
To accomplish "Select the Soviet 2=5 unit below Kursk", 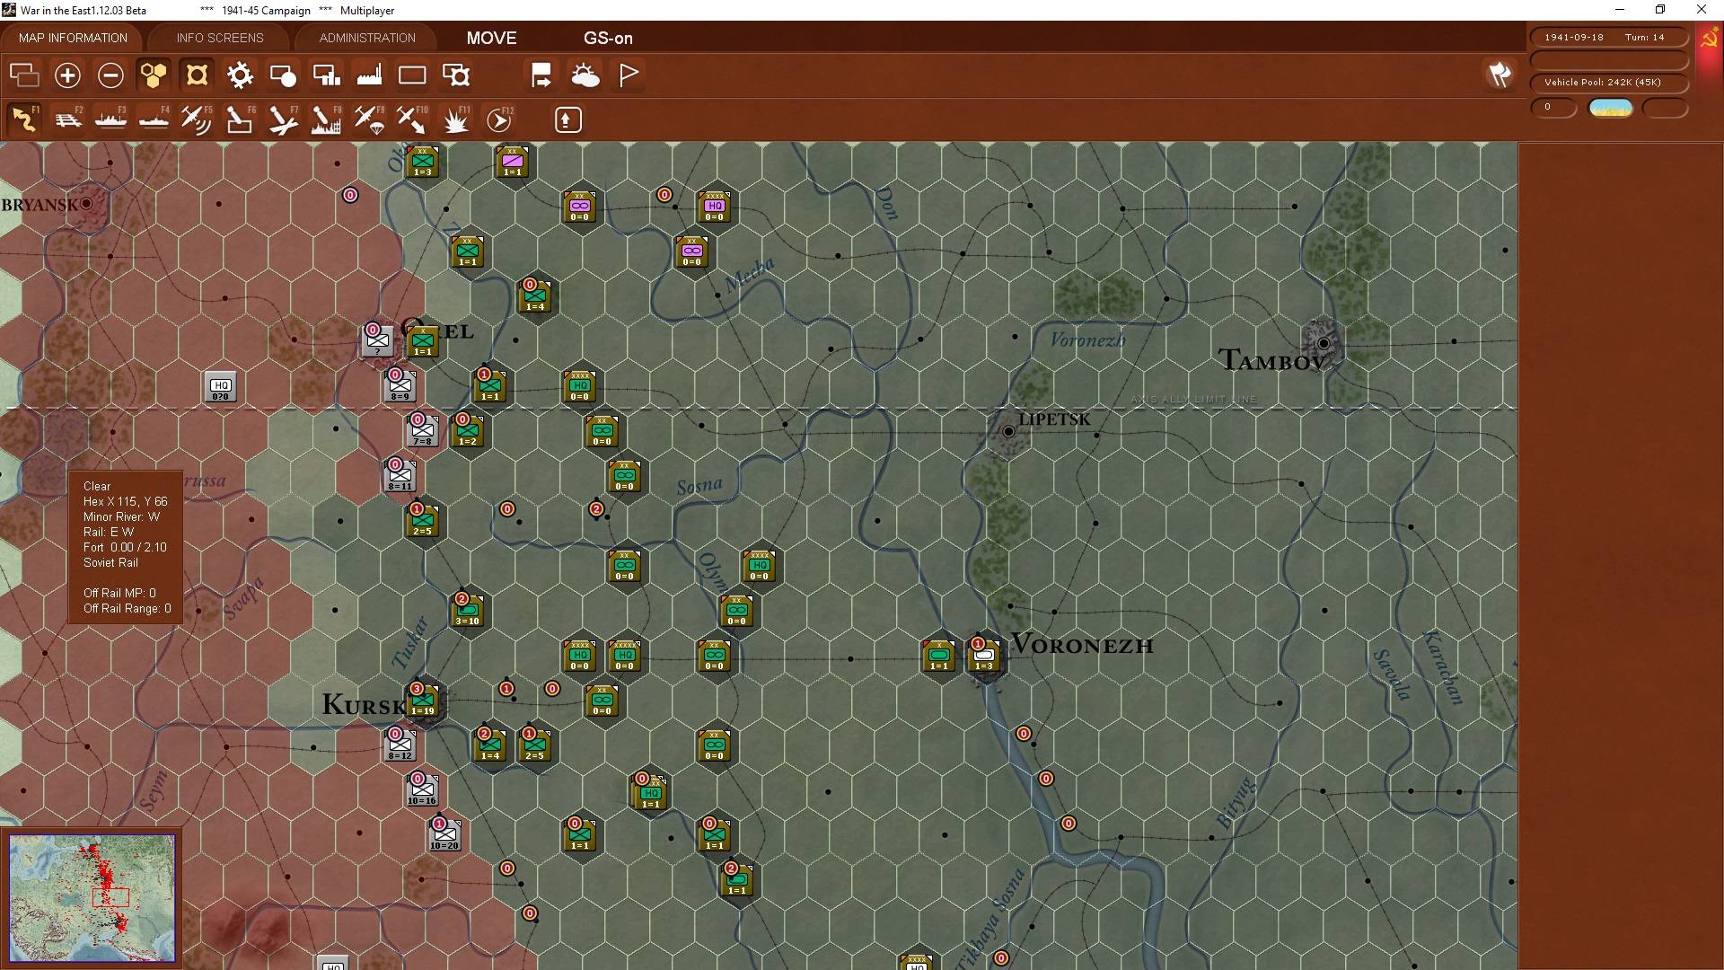I will coord(535,745).
